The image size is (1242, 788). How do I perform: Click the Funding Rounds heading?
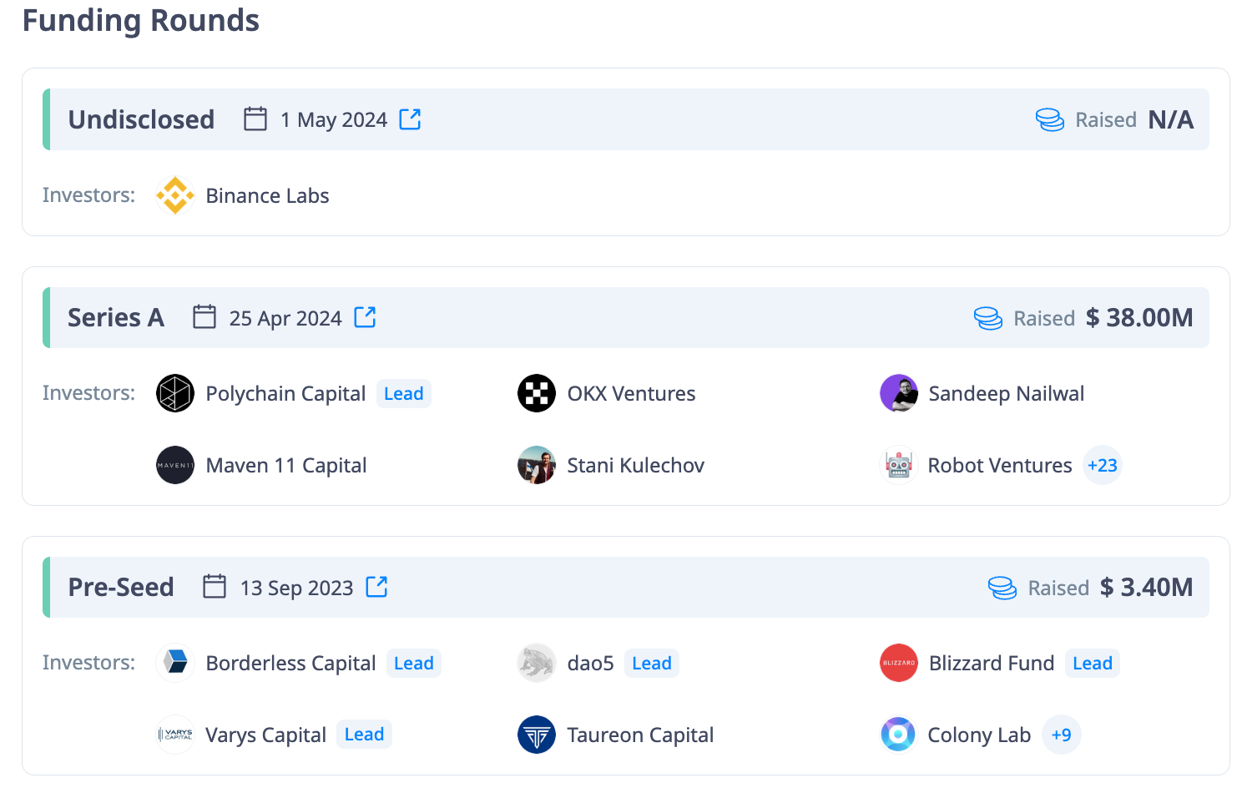tap(141, 20)
